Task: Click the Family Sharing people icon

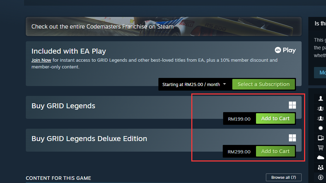Action: coord(321,167)
